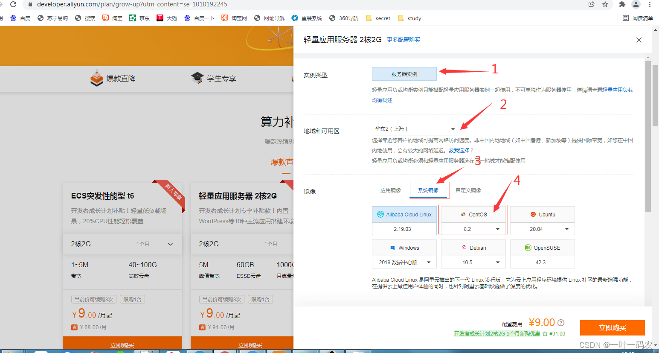Click the orange 立即购买 button in panel
Image resolution: width=659 pixels, height=353 pixels.
click(613, 328)
